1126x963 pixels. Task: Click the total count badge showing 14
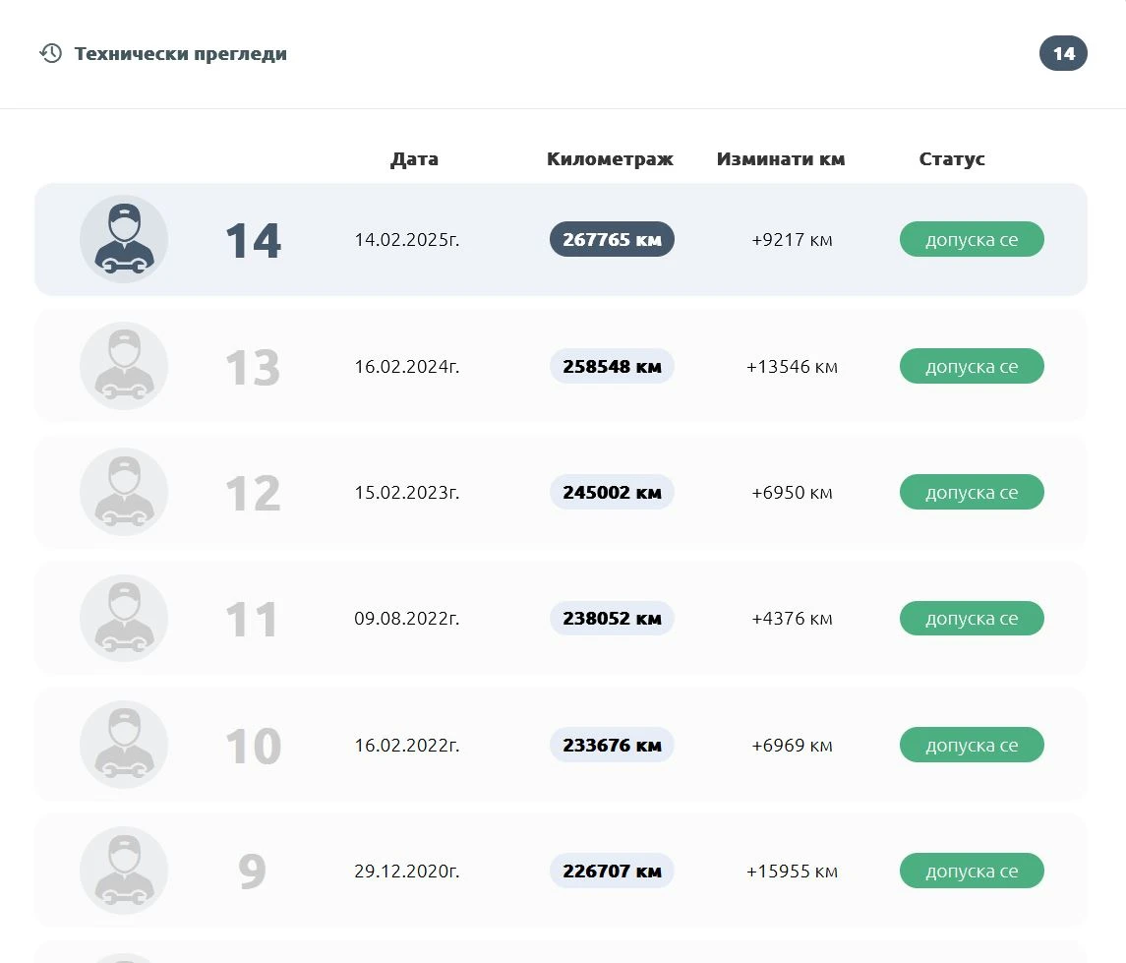1063,53
